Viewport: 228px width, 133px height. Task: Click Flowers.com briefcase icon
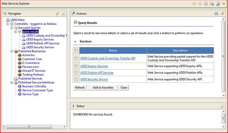coord(20,67)
